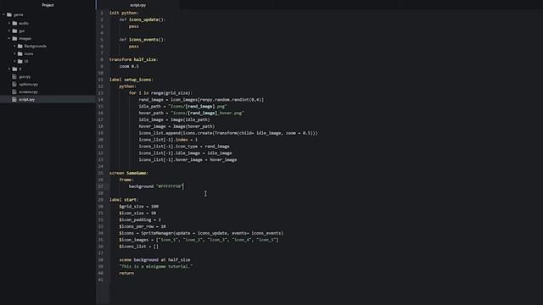Open options.rpy from the project tree

[x=29, y=84]
